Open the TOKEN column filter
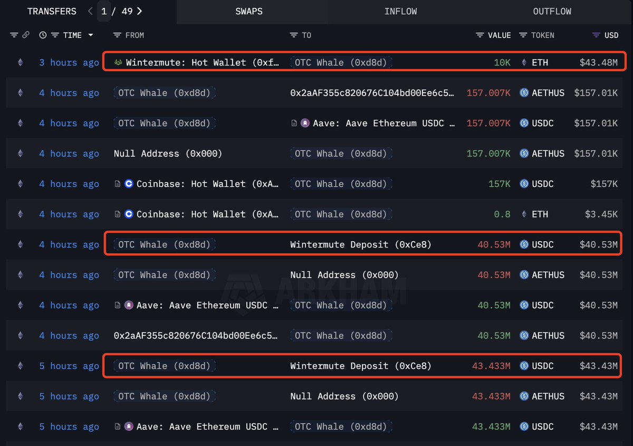Image resolution: width=633 pixels, height=446 pixels. point(523,35)
